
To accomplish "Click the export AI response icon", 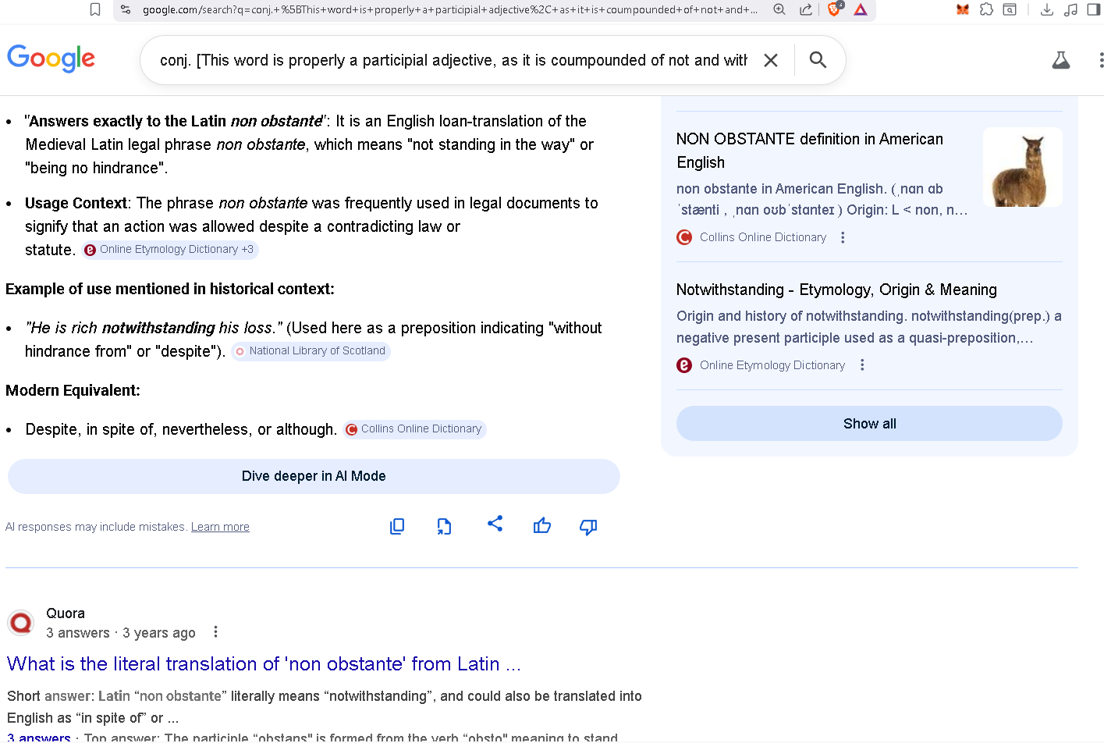I will click(444, 527).
